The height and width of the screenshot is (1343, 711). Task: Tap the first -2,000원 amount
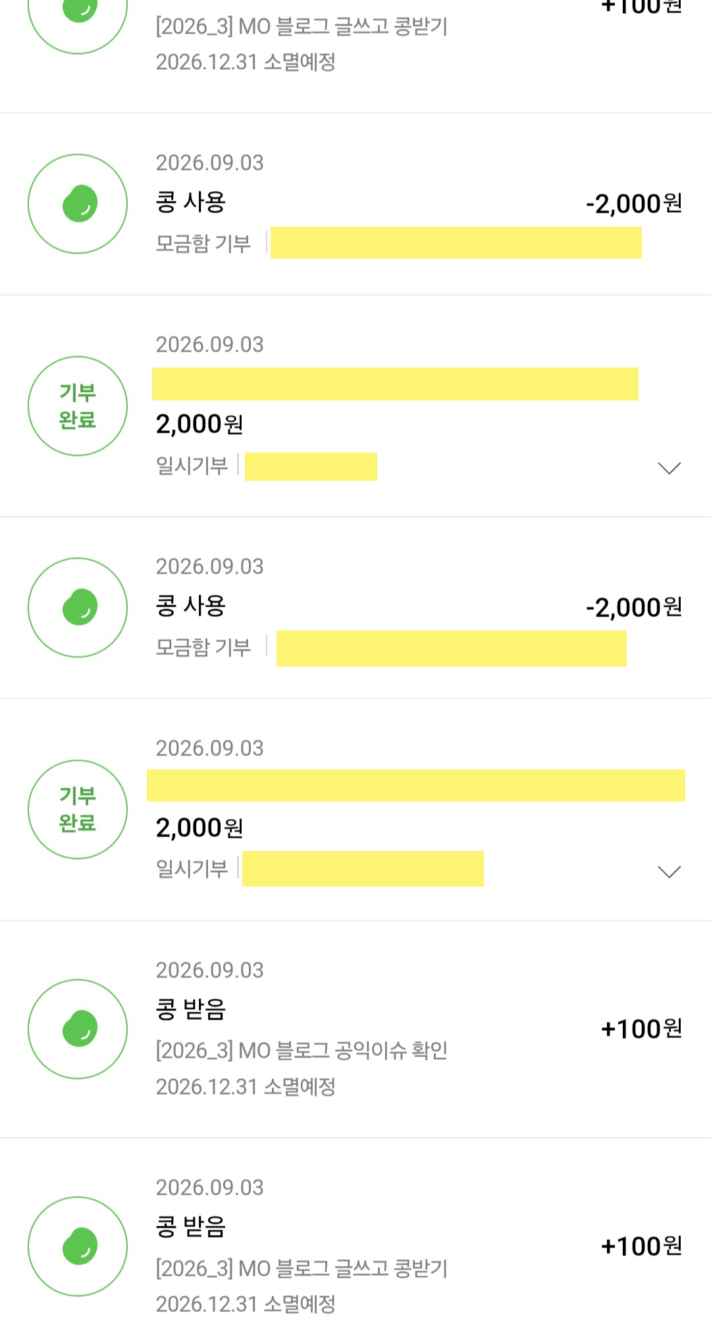[x=634, y=204]
